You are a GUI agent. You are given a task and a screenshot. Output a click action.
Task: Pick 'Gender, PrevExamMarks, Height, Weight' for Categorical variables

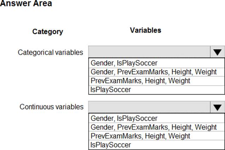(154, 72)
